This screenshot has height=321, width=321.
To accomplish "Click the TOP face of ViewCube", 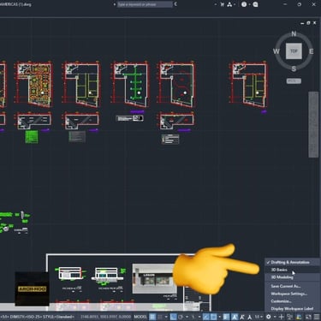I will (294, 51).
